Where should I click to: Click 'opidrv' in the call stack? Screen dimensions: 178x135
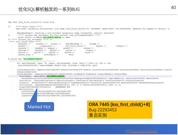pyautogui.click(x=68, y=52)
